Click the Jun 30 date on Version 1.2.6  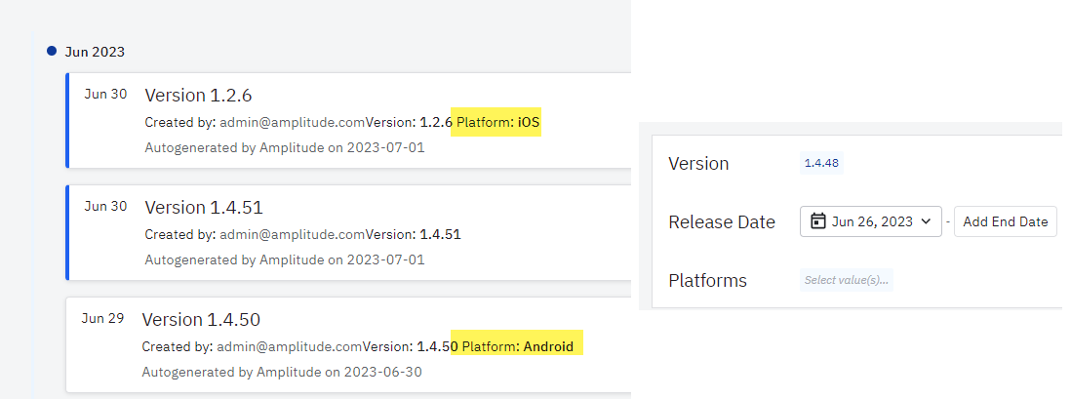tap(105, 95)
